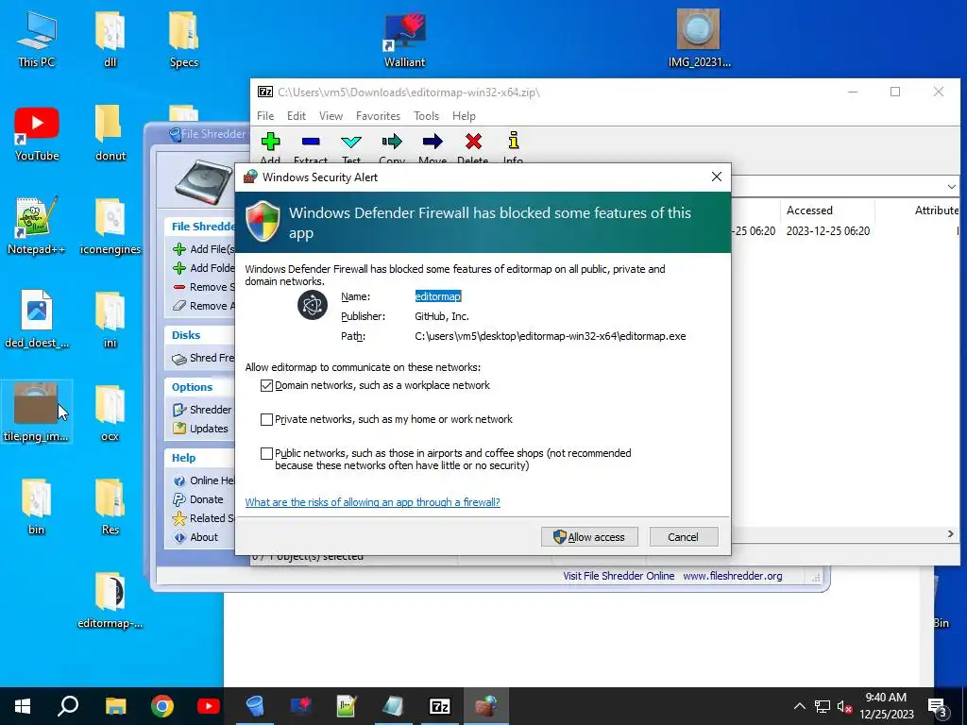Select the YouTube desktop shortcut
Image resolution: width=967 pixels, height=725 pixels.
point(37,133)
